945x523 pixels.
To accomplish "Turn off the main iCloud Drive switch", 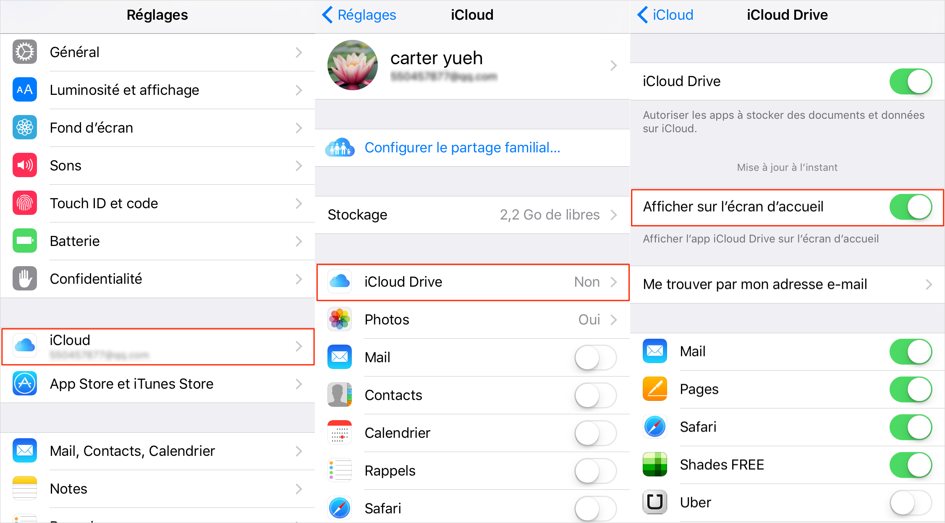I will 911,81.
